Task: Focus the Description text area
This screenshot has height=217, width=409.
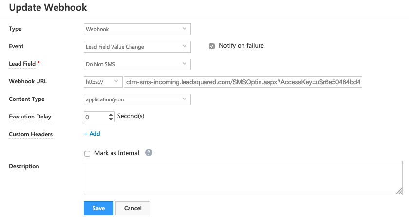Action: (243, 178)
